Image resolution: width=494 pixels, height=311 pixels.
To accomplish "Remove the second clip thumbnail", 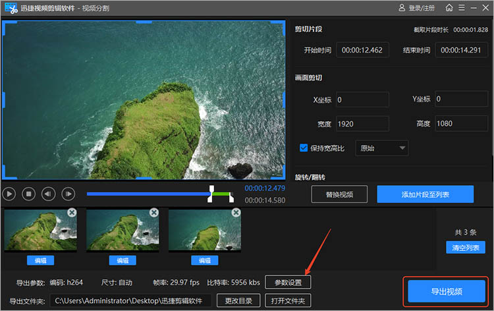I will click(154, 212).
